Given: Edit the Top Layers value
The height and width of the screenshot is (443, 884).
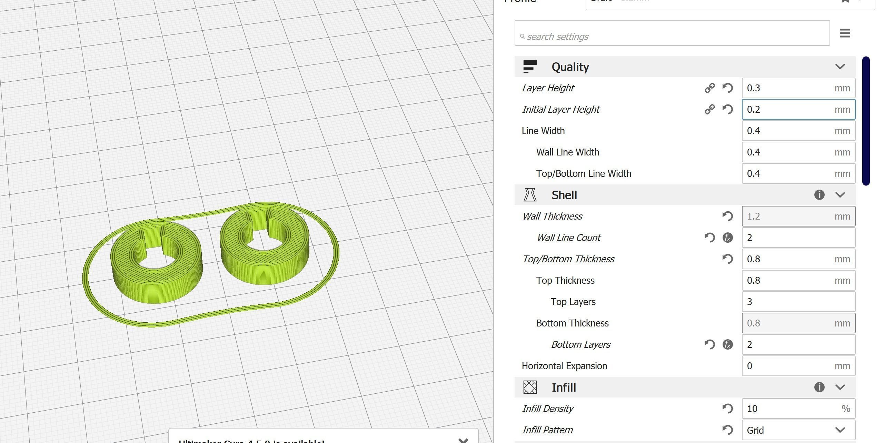Looking at the screenshot, I should click(x=798, y=302).
